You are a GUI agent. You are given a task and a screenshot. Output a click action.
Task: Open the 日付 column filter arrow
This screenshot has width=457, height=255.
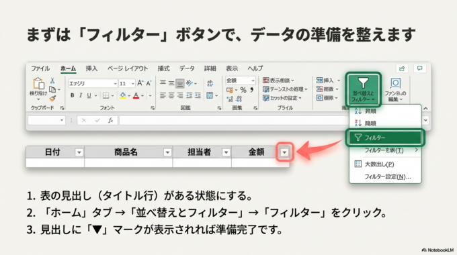[79, 152]
